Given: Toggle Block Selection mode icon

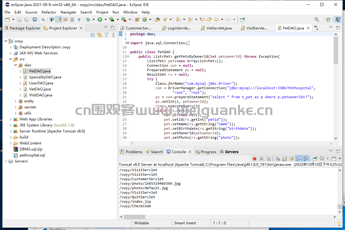Looking at the screenshot, I should [72, 20].
